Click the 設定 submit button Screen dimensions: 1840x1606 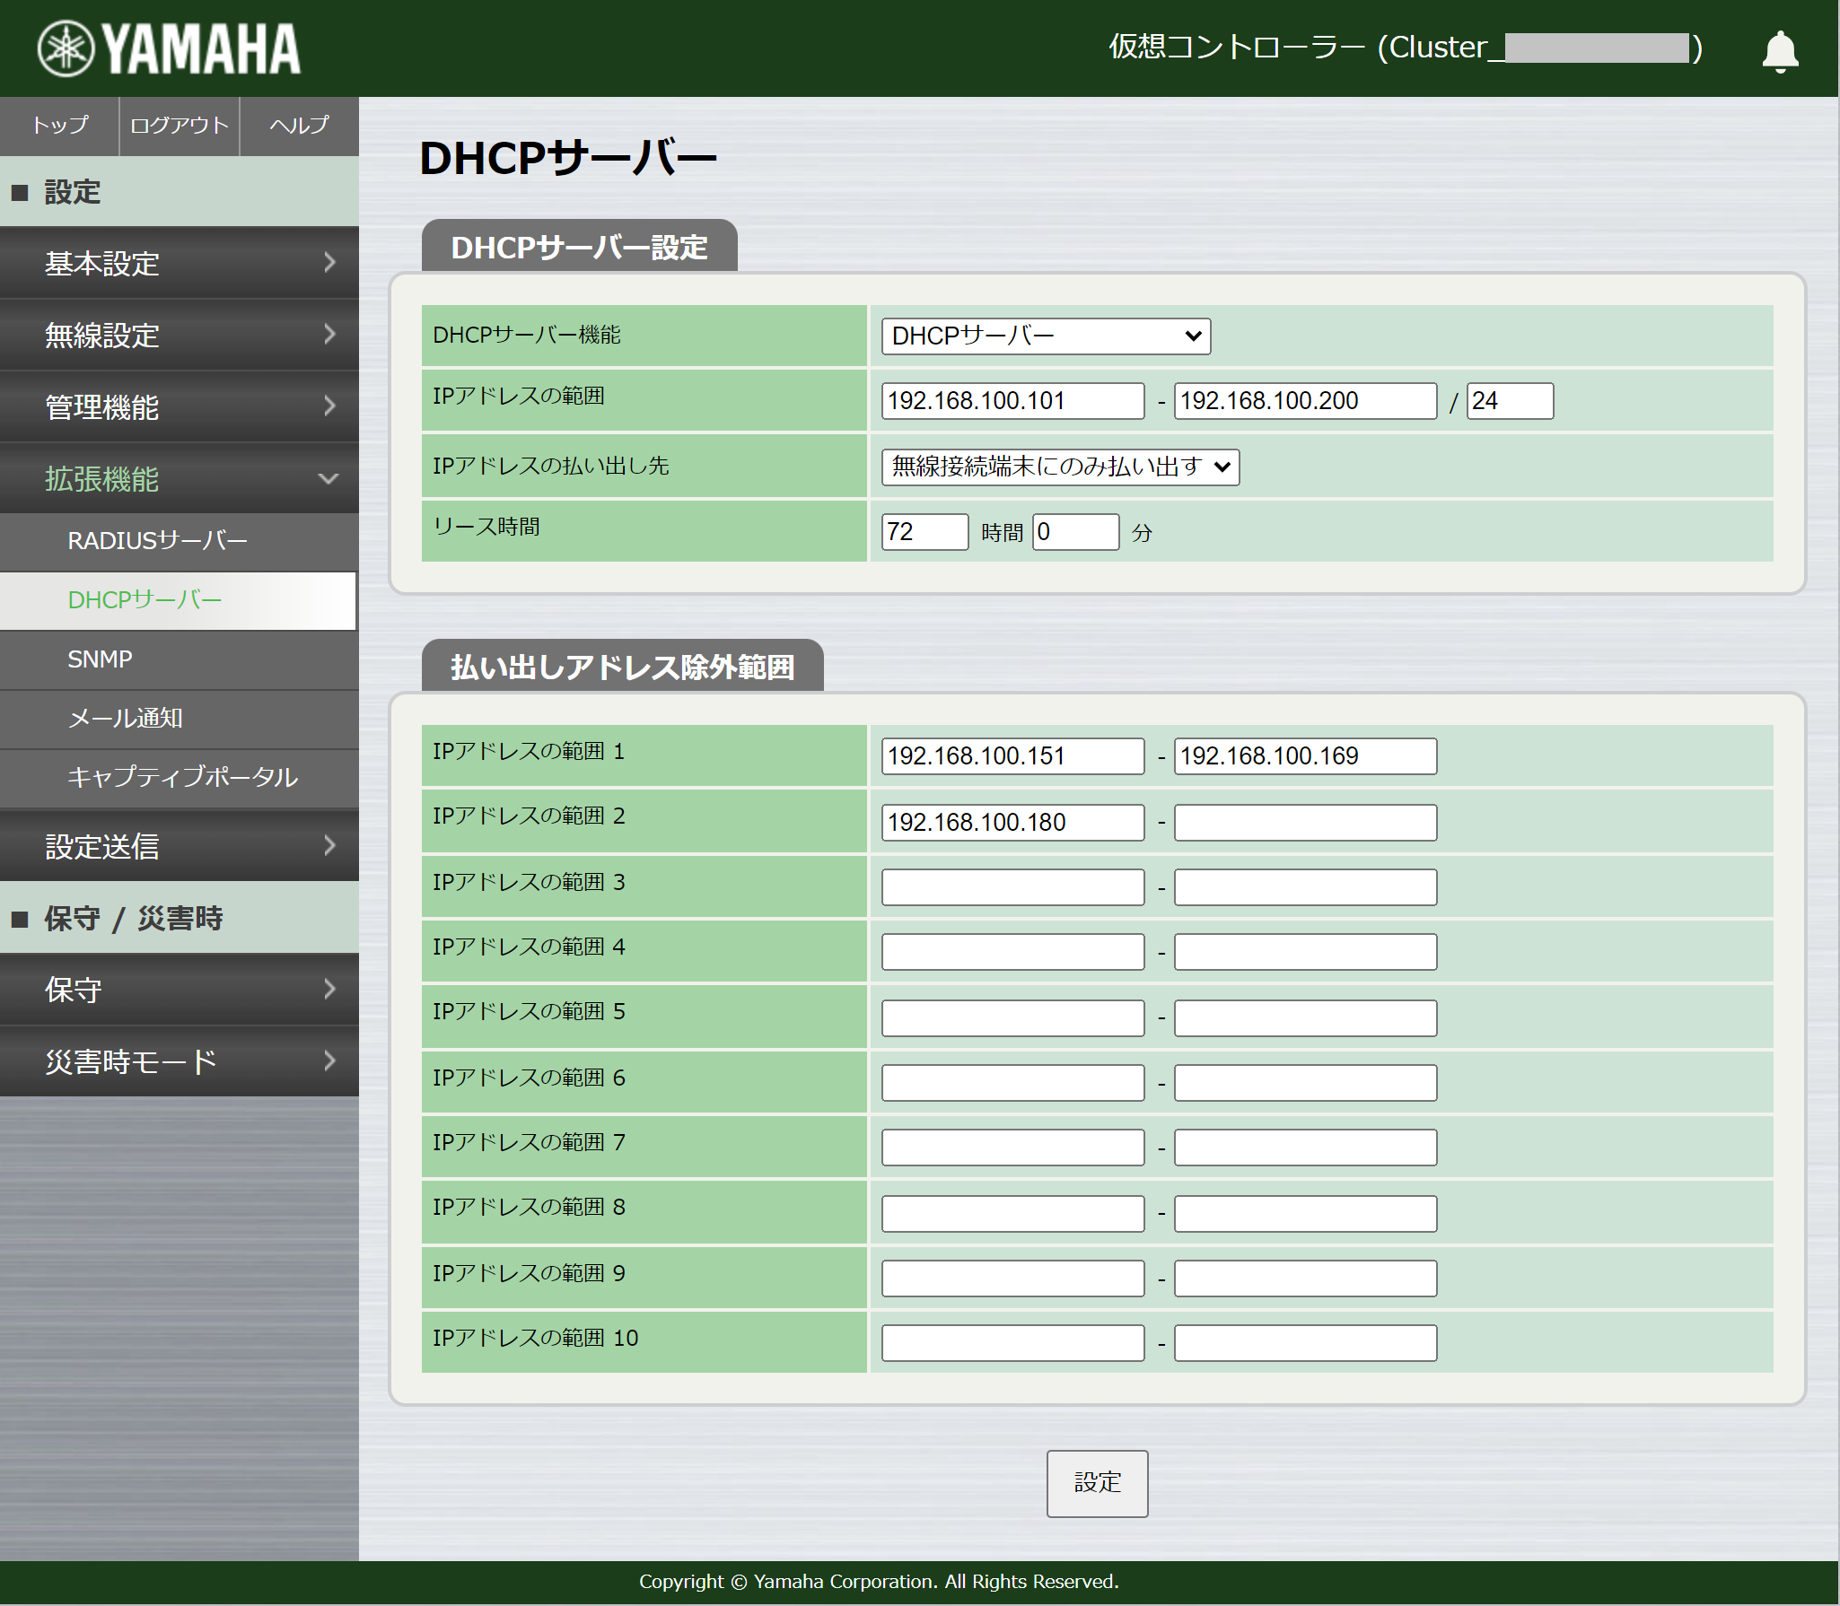pos(1097,1484)
